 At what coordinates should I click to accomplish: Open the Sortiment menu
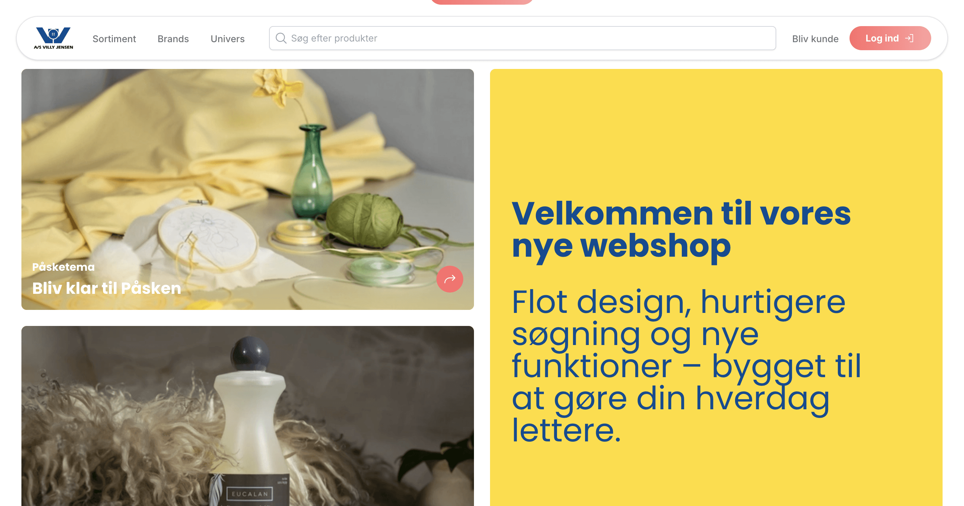114,38
